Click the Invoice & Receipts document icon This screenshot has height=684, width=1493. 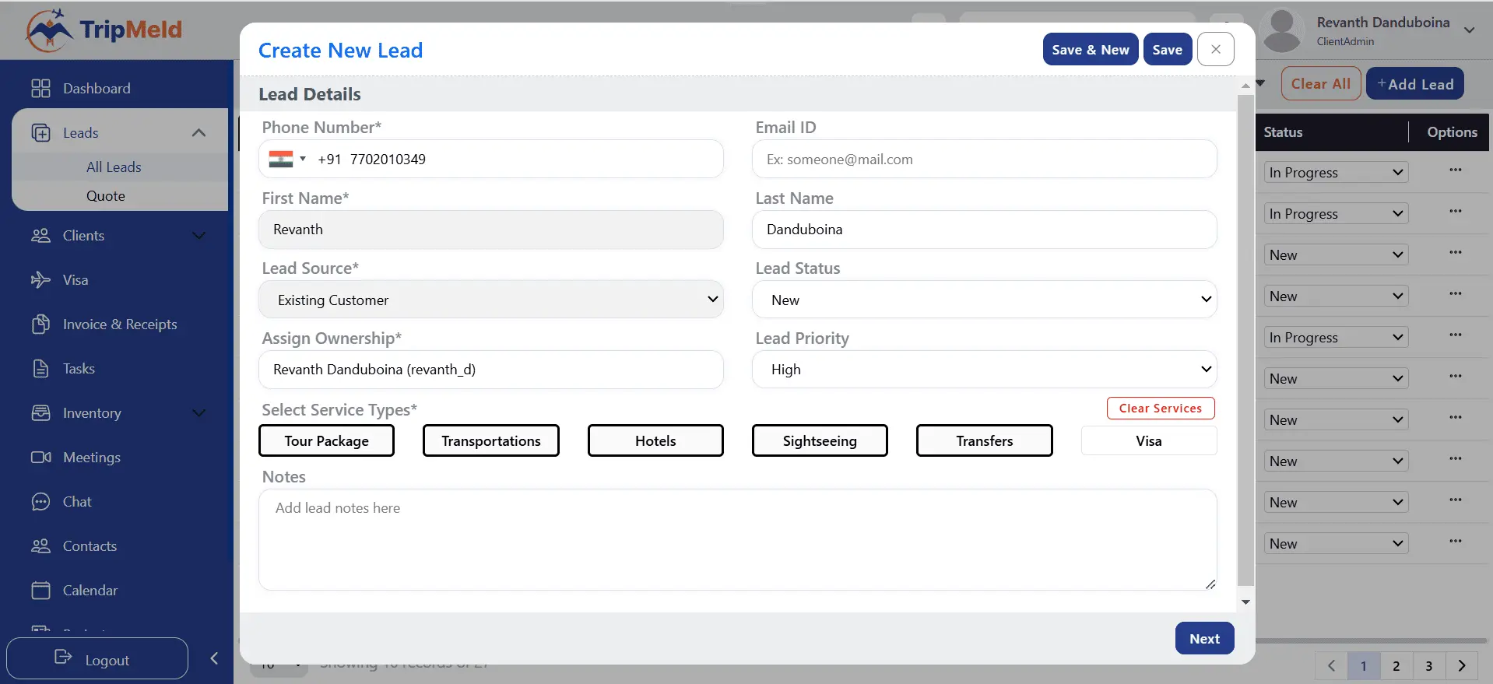pyautogui.click(x=40, y=324)
